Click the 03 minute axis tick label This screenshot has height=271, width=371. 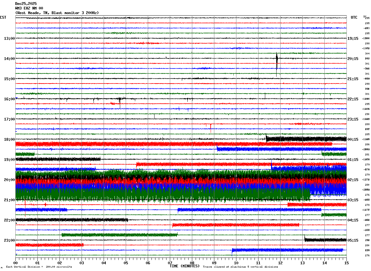(x=82, y=262)
